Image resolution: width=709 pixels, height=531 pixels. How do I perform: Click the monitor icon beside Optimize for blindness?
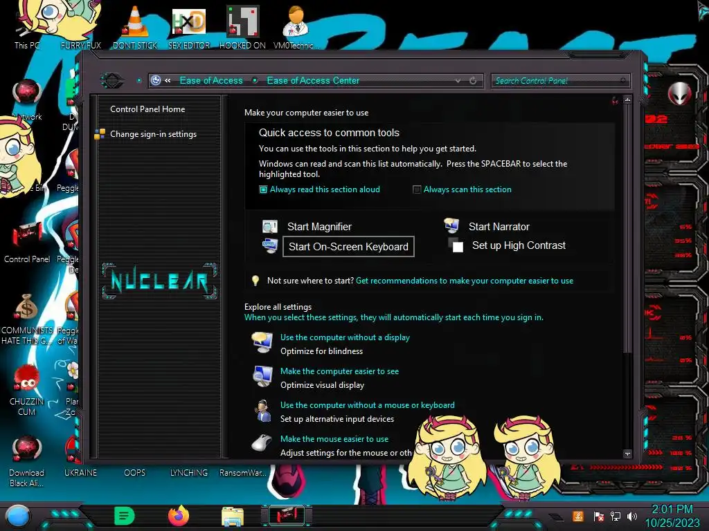262,343
